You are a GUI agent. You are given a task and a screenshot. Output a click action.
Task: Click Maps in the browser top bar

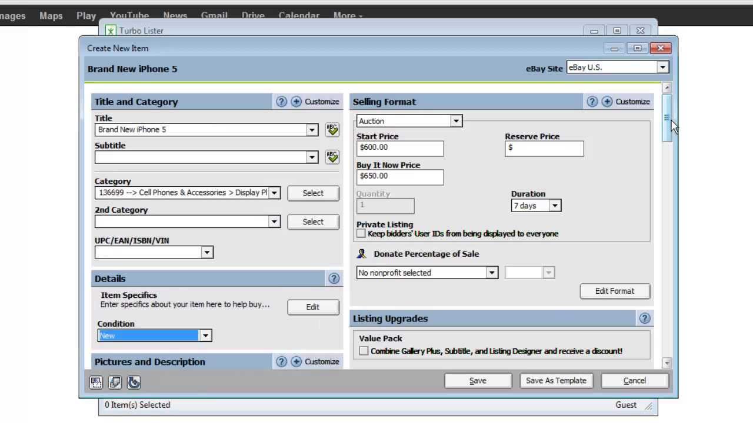tap(51, 16)
